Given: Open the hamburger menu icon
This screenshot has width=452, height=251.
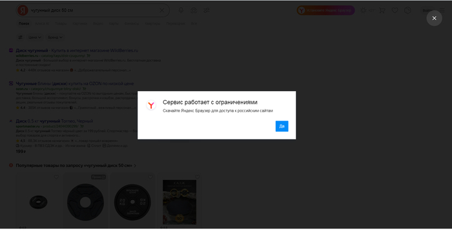Looking at the screenshot, I should click(442, 10).
